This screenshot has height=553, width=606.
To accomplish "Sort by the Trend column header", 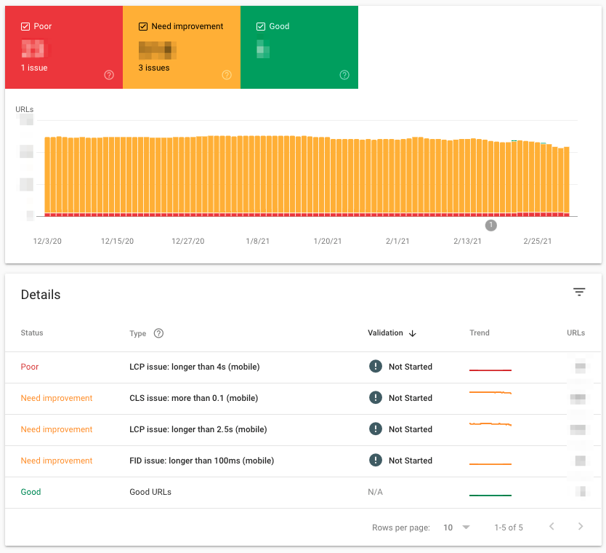I will tap(480, 333).
